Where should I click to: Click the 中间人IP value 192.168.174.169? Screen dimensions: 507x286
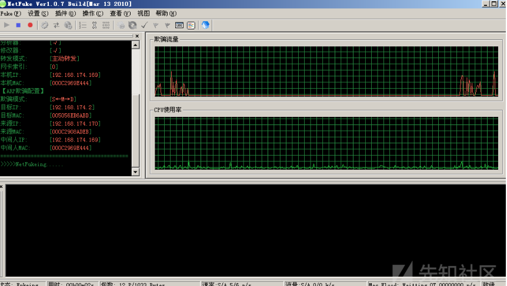pyautogui.click(x=75, y=140)
